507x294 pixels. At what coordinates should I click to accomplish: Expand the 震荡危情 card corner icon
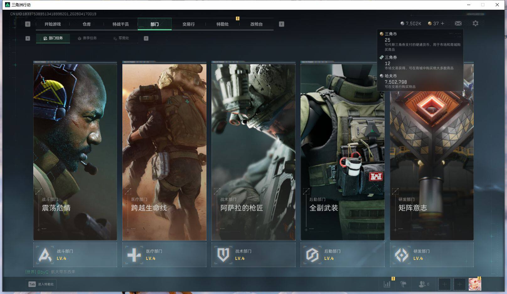coord(39,191)
